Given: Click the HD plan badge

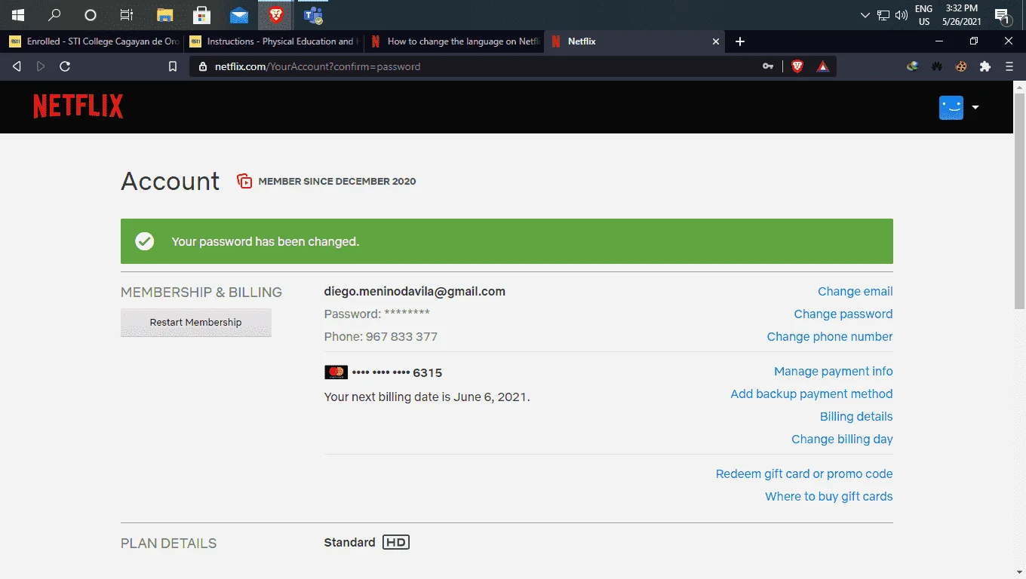Looking at the screenshot, I should click(x=396, y=542).
